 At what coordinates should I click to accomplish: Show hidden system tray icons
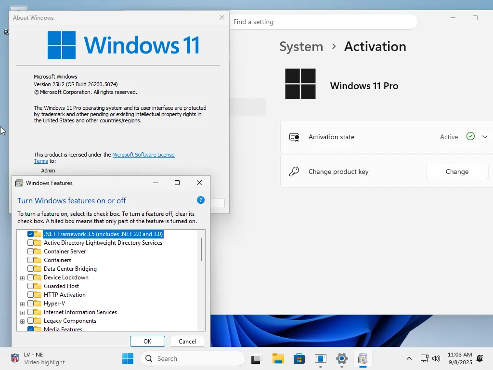coord(409,358)
